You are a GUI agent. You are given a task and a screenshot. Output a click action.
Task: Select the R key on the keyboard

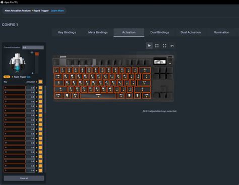click(x=85, y=77)
